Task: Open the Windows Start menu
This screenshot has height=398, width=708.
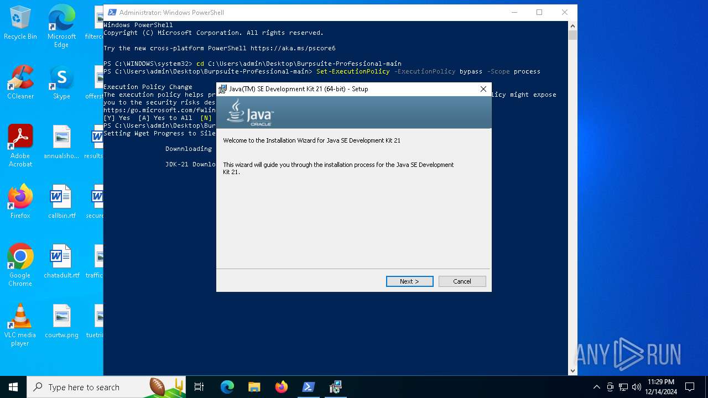Action: pos(13,387)
